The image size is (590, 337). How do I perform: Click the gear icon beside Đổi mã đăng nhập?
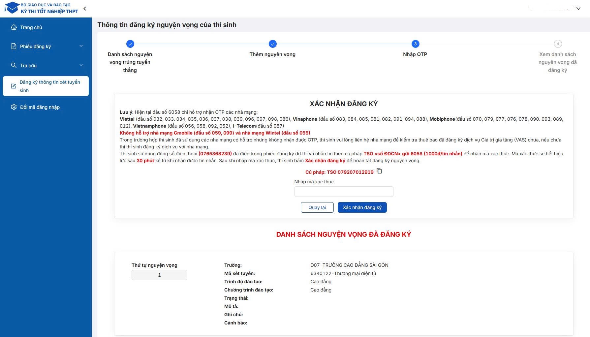(14, 107)
